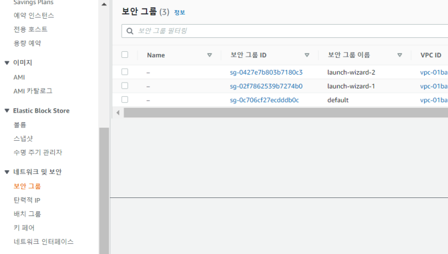This screenshot has width=448, height=254.
Task: Toggle the select-all checkbox in table header
Action: (125, 55)
